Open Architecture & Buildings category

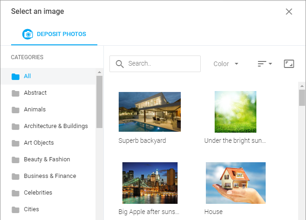click(48, 126)
